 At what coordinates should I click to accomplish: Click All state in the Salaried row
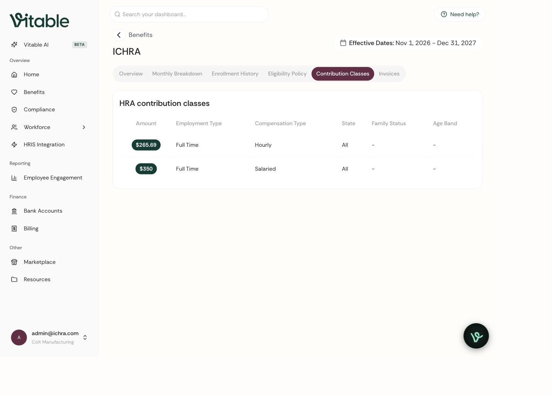point(345,169)
